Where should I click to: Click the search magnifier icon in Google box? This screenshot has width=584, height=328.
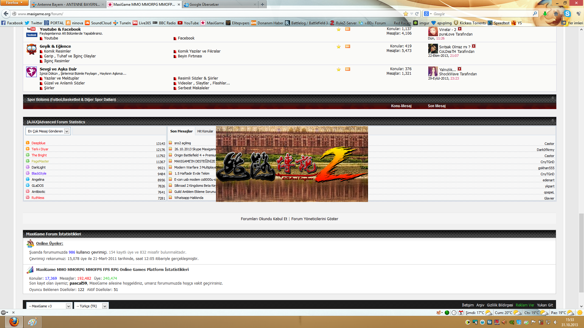point(535,14)
